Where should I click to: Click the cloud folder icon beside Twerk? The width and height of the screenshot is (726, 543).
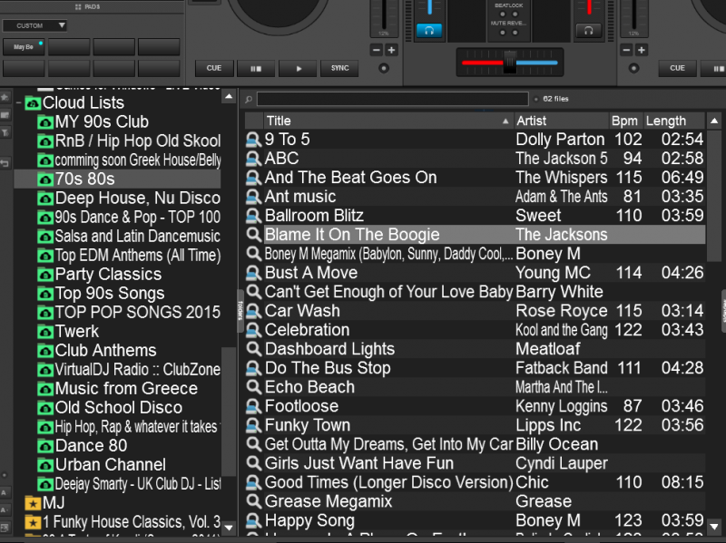coord(45,332)
